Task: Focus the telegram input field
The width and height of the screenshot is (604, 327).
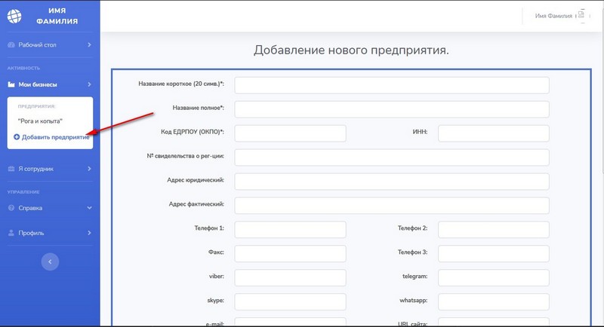Action: 493,278
